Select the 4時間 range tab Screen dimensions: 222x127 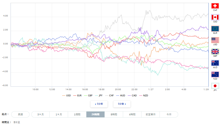click(132, 115)
